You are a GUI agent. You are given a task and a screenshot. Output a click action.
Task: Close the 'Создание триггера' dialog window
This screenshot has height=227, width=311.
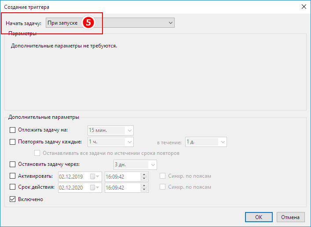304,7
